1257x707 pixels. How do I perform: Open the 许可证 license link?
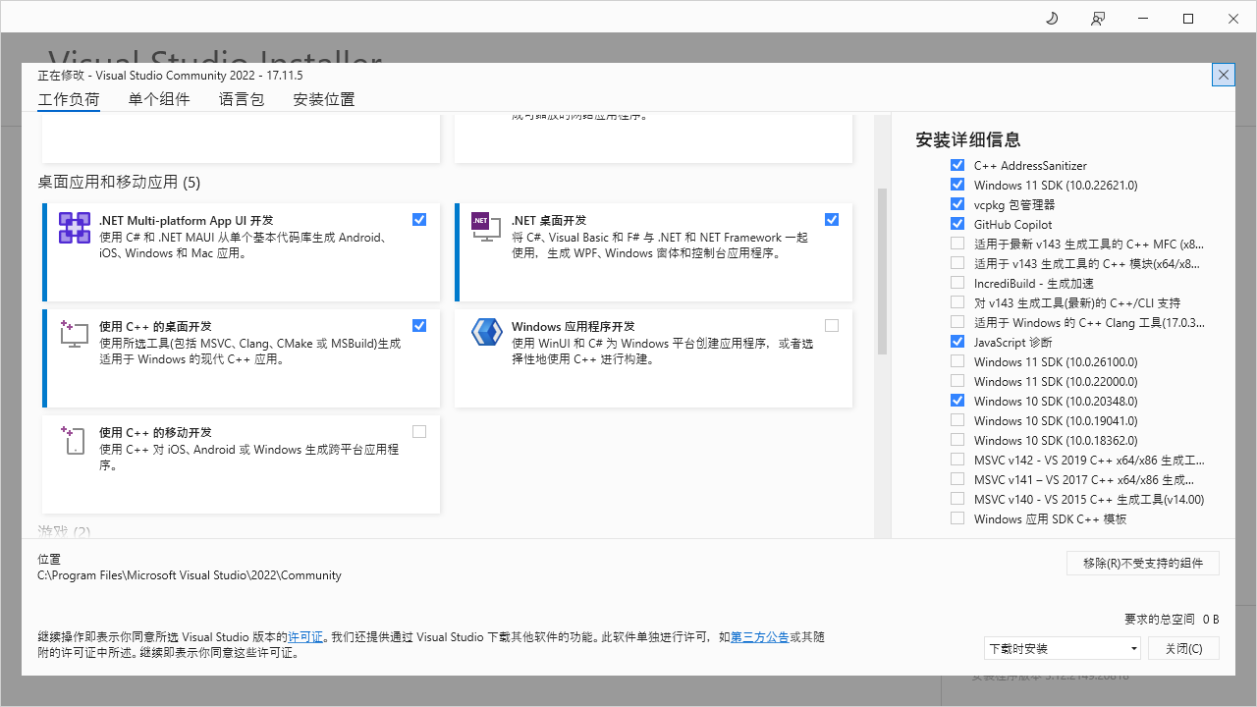(305, 637)
